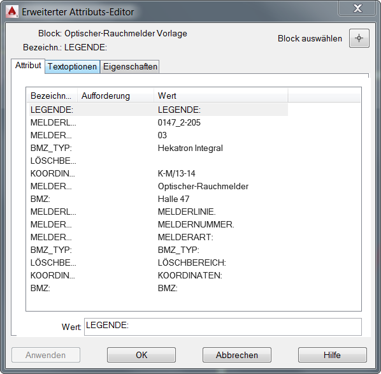This screenshot has width=381, height=374.
Task: Select the row with value K-M/13-14
Action: point(159,173)
